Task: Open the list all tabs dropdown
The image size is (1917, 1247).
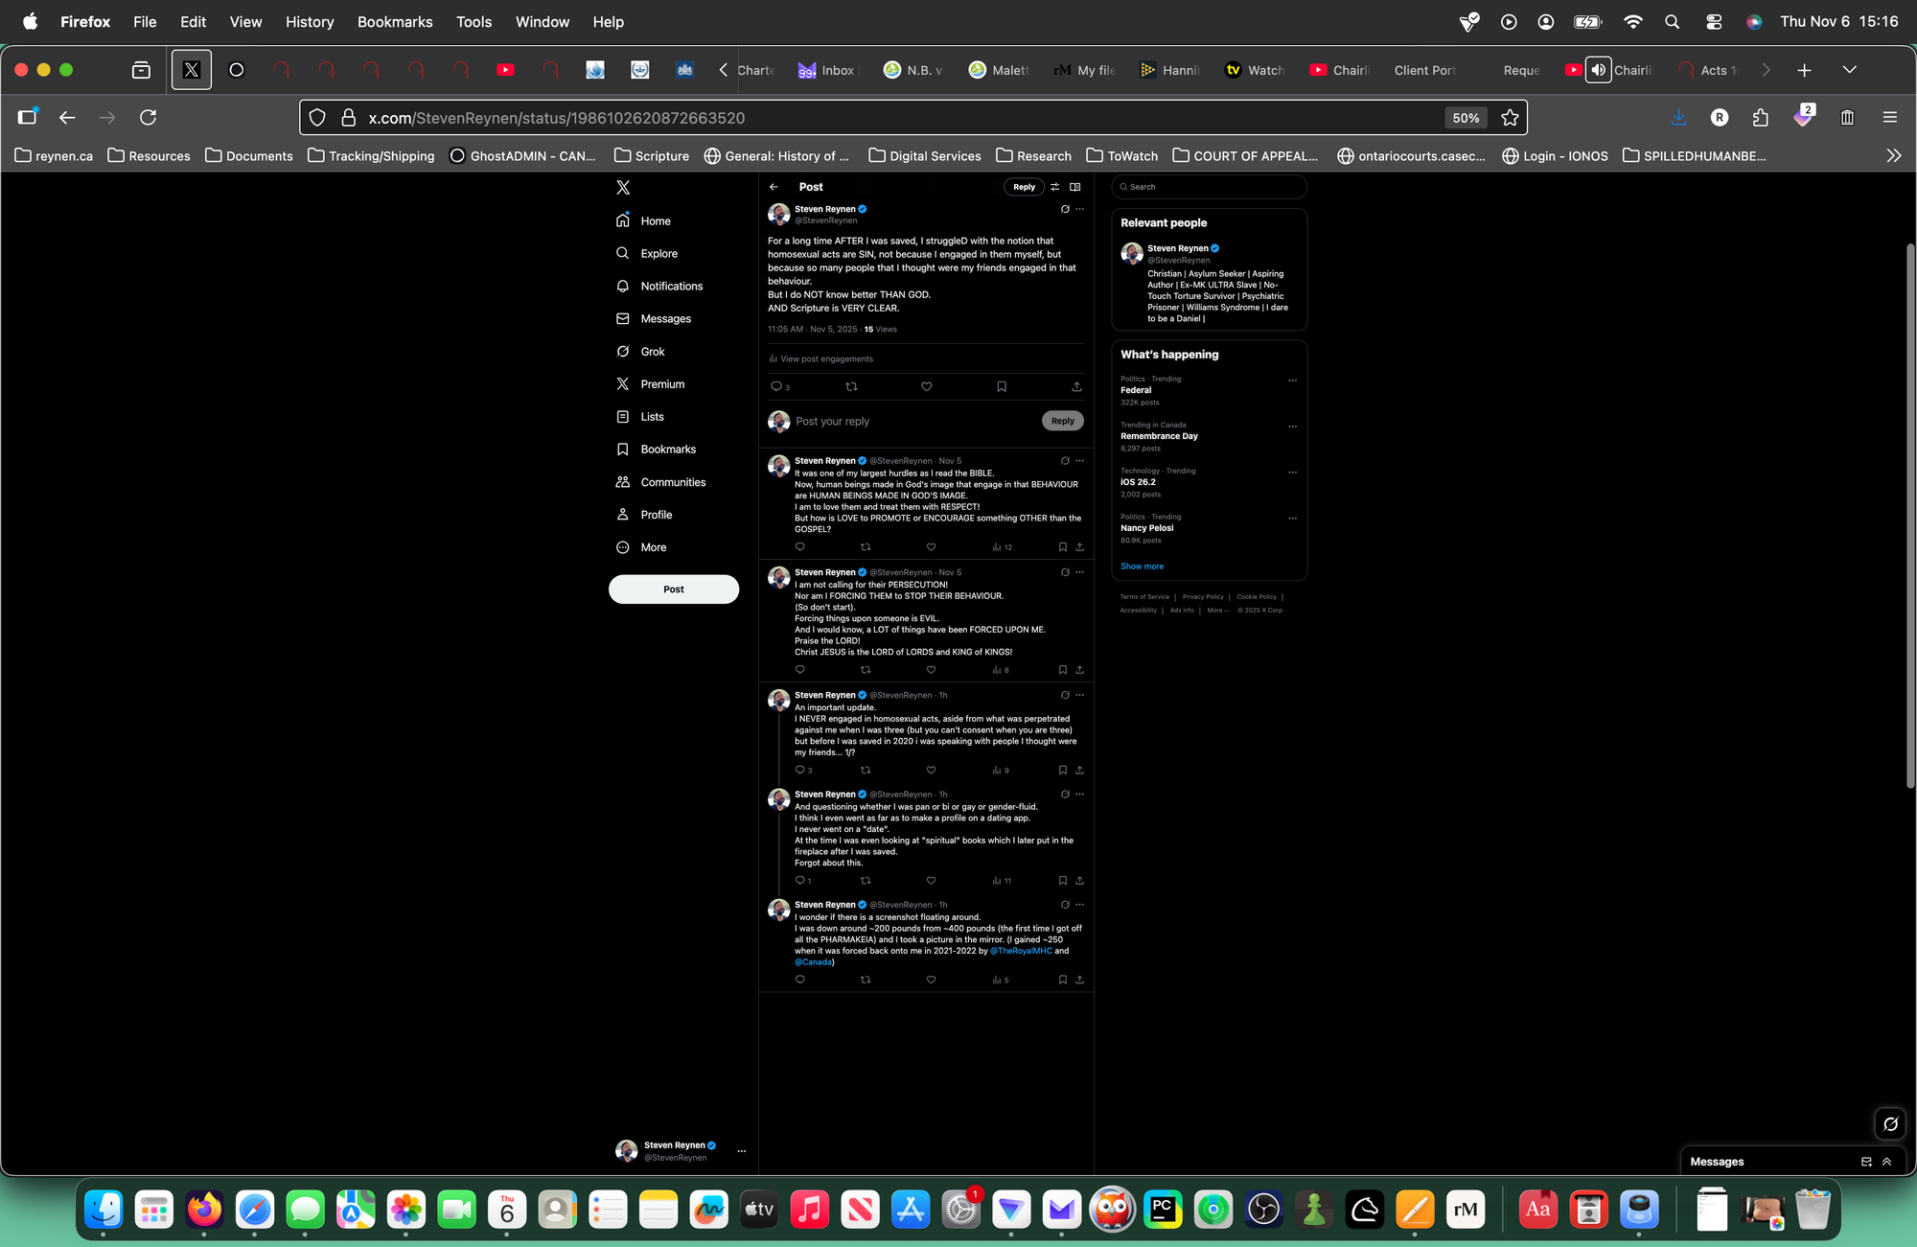Action: pos(1849,70)
